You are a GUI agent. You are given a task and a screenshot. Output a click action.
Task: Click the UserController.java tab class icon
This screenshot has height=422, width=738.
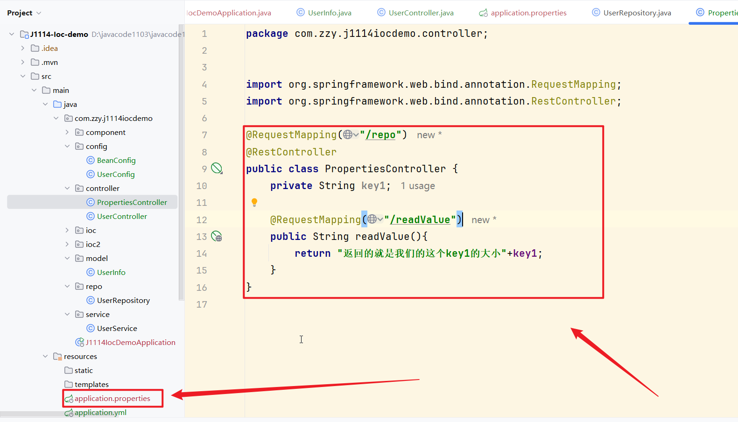381,13
